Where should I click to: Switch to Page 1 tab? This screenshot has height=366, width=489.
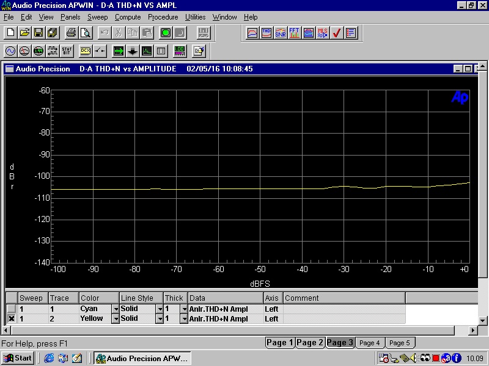pos(279,343)
